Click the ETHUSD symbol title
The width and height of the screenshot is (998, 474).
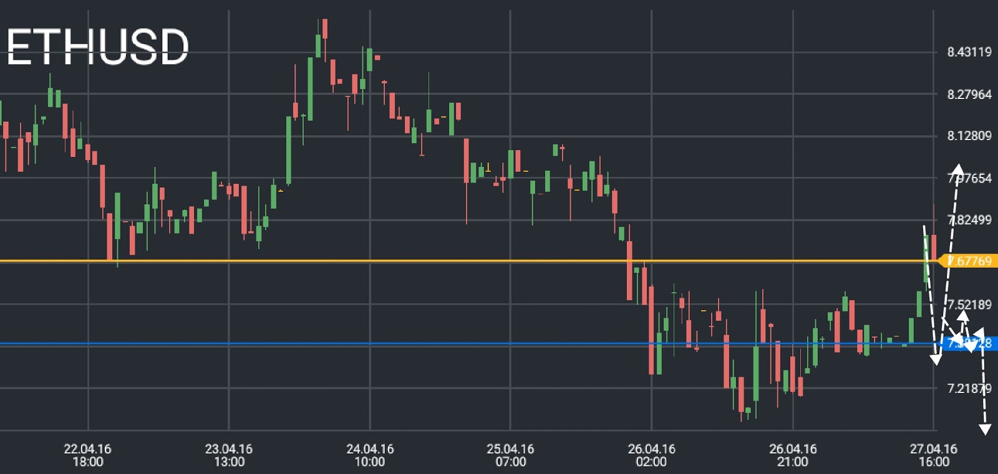pyautogui.click(x=97, y=47)
